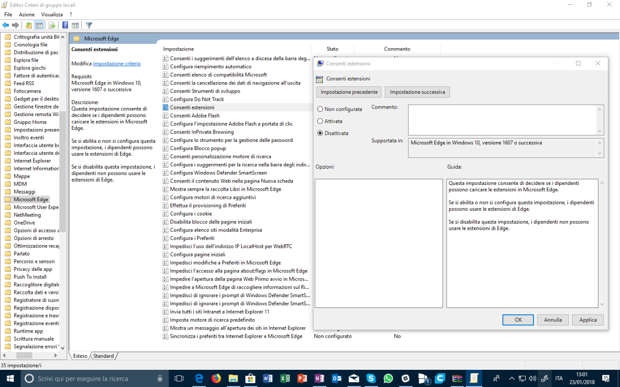Screen dimensions: 620x387
Task: Select Configura Blocco popup setting
Action: (199, 148)
